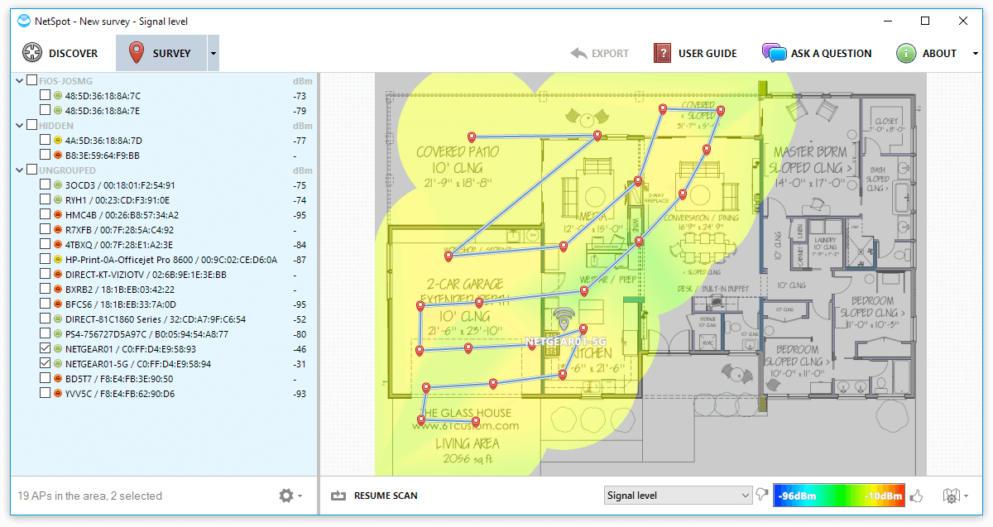Select the "BXRB2 / 18:1B:EB:03:42:22" row text
The width and height of the screenshot is (993, 527).
pos(120,290)
